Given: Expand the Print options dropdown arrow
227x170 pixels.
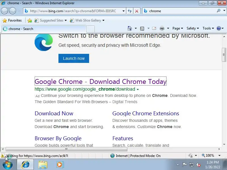Looking at the screenshot, I should coord(168,28).
